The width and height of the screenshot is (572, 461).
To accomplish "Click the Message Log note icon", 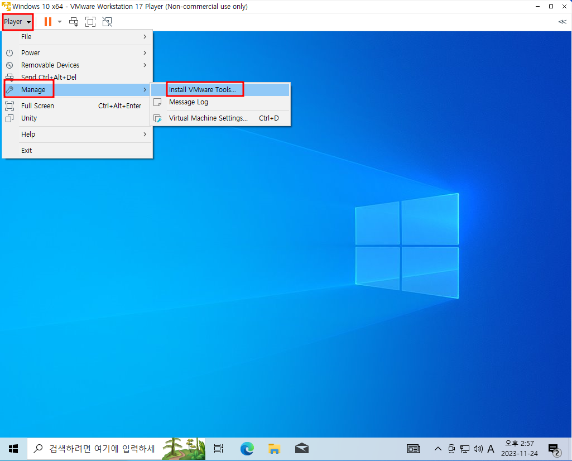I will [x=157, y=103].
